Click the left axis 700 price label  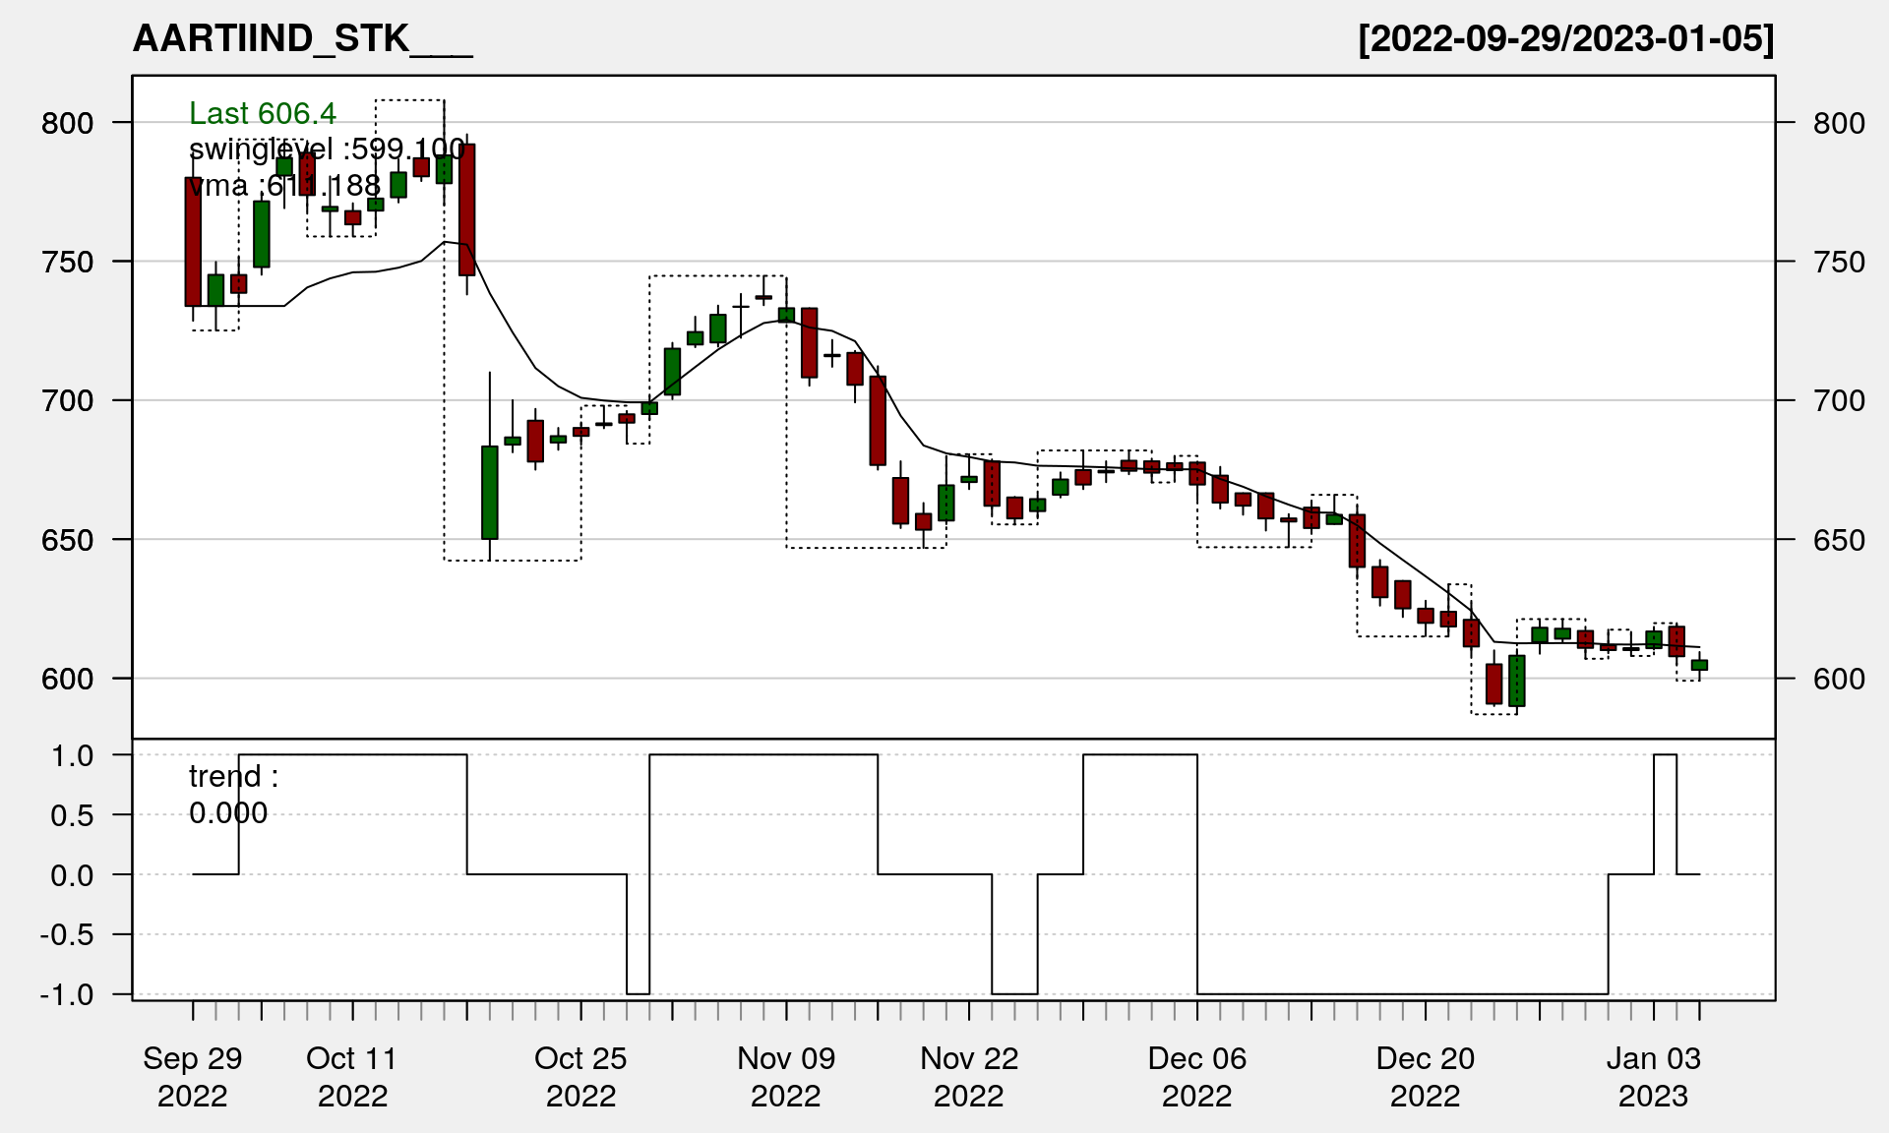[x=67, y=401]
